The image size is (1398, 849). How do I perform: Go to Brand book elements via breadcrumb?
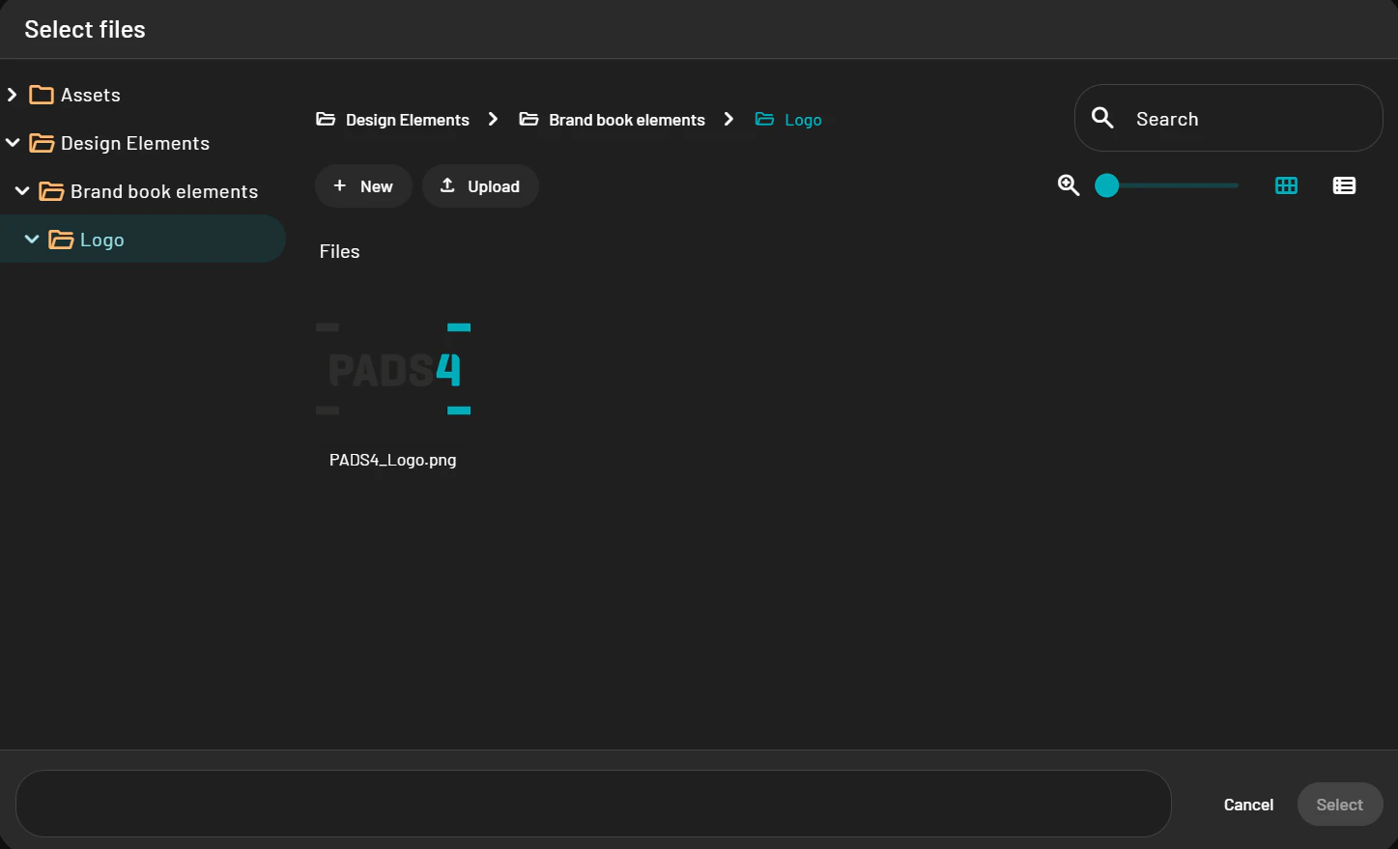coord(627,120)
